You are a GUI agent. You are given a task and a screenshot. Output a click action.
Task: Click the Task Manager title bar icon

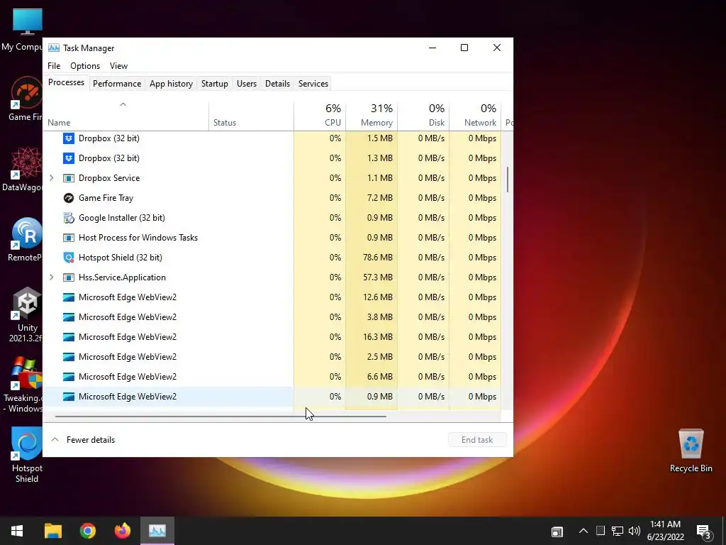click(54, 48)
